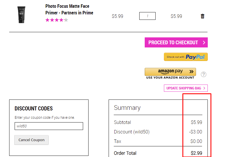The height and width of the screenshot is (157, 239).
Task: Click the item line total $5.99
Action: coord(176,16)
